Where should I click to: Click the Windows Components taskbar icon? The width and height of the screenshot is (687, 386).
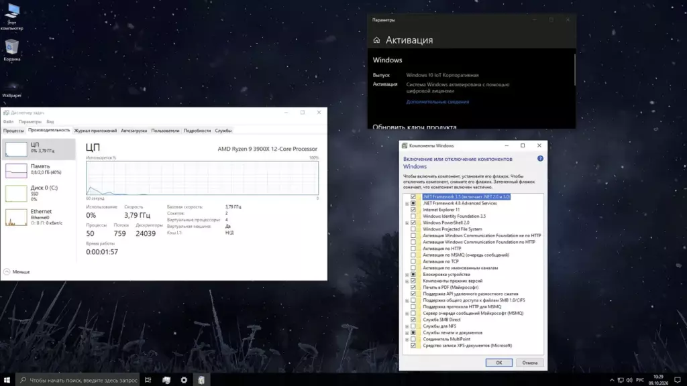[201, 380]
